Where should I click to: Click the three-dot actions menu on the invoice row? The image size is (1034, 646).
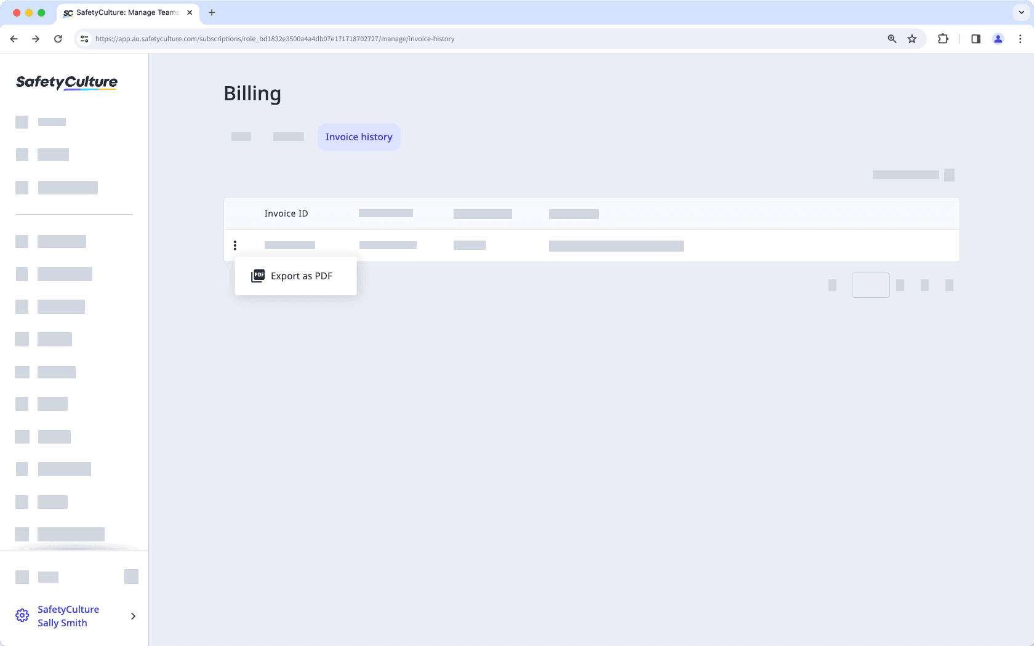point(235,245)
